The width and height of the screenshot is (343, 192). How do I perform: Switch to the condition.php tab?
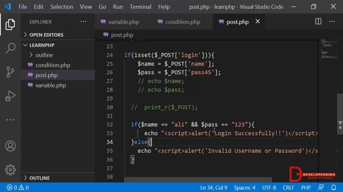[x=182, y=22]
